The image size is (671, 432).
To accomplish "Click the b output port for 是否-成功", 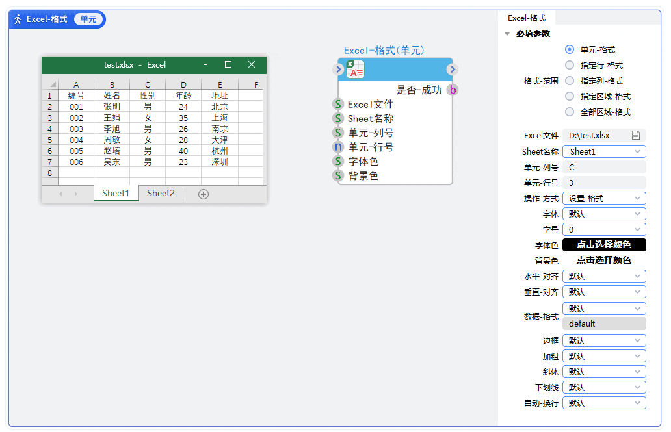I will pyautogui.click(x=452, y=90).
